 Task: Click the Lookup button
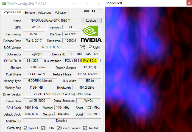pos(91,20)
